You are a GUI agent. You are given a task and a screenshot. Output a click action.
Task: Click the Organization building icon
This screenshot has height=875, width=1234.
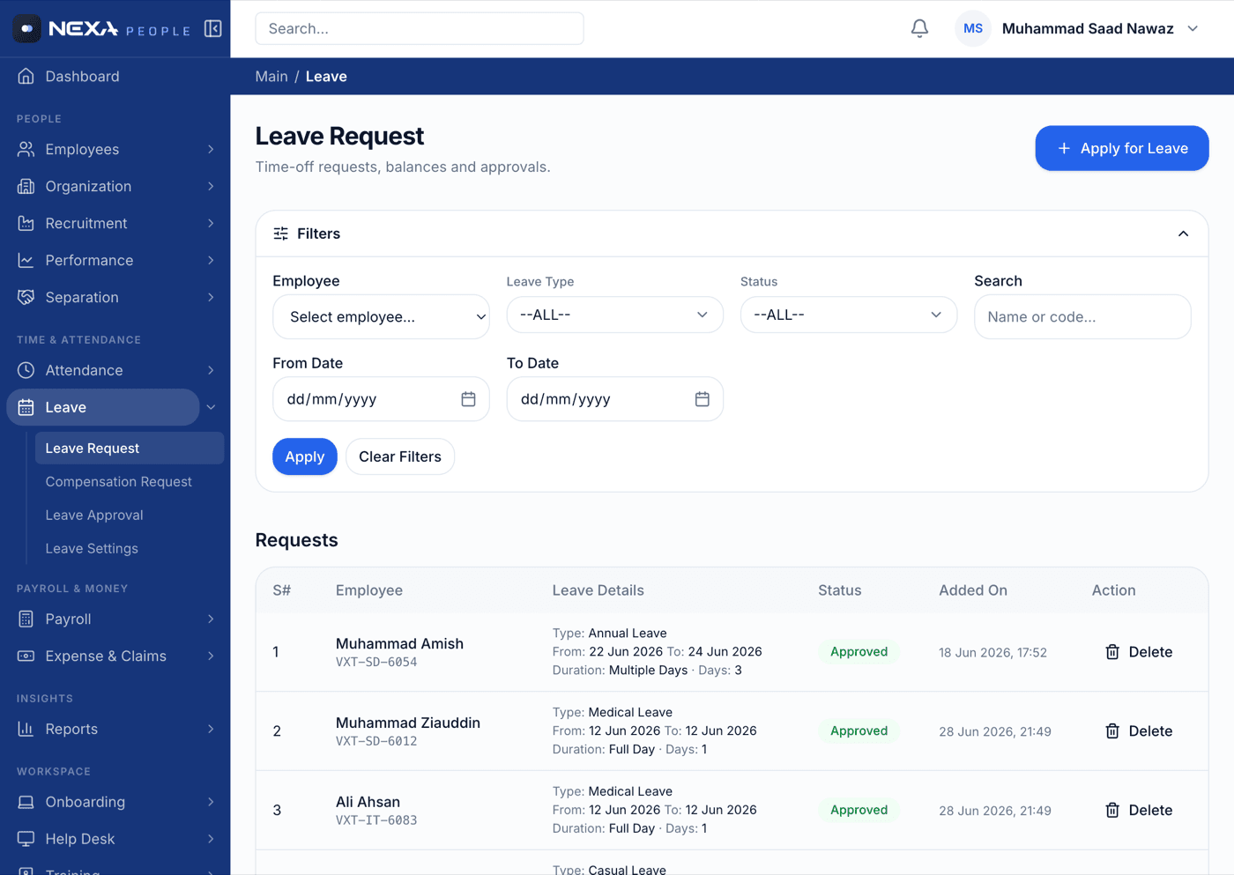(26, 187)
